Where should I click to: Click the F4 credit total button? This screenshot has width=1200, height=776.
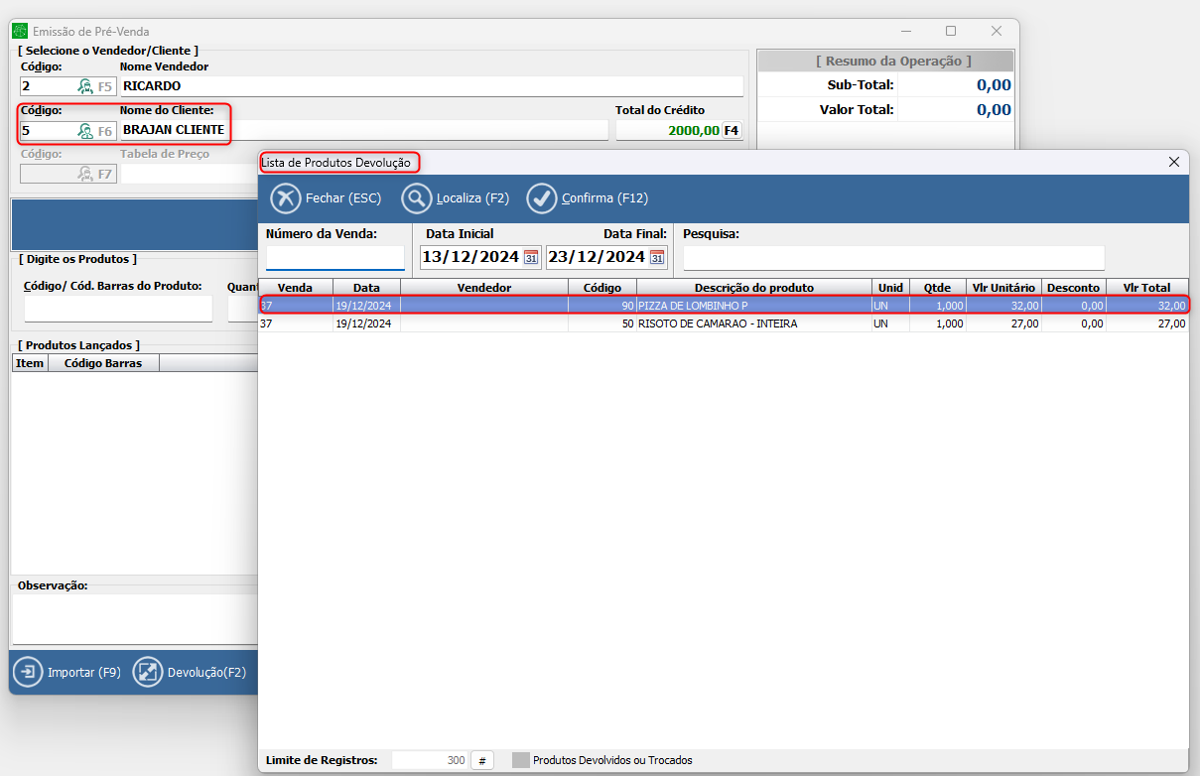732,130
